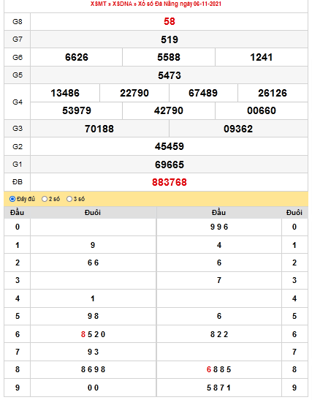The width and height of the screenshot is (312, 400).
Task: Select the "3 số" radio option
Action: pos(69,199)
